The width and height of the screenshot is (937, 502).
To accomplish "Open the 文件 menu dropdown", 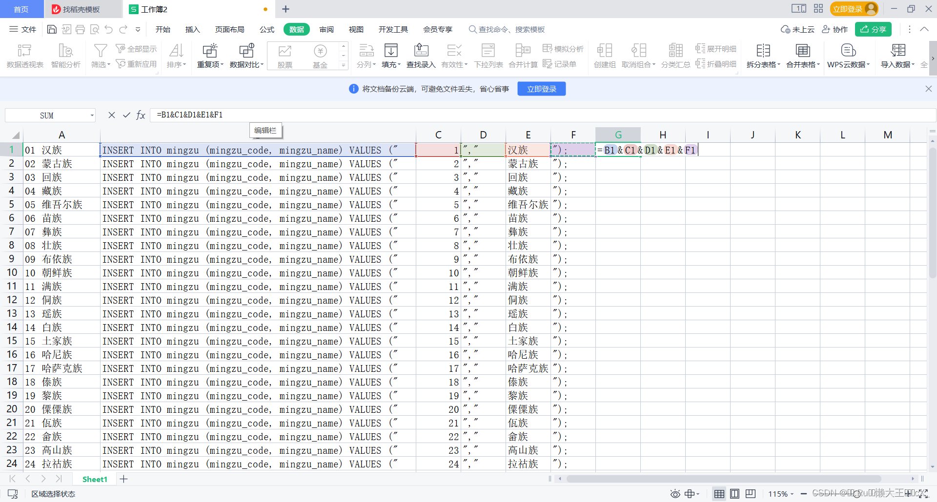I will [23, 30].
